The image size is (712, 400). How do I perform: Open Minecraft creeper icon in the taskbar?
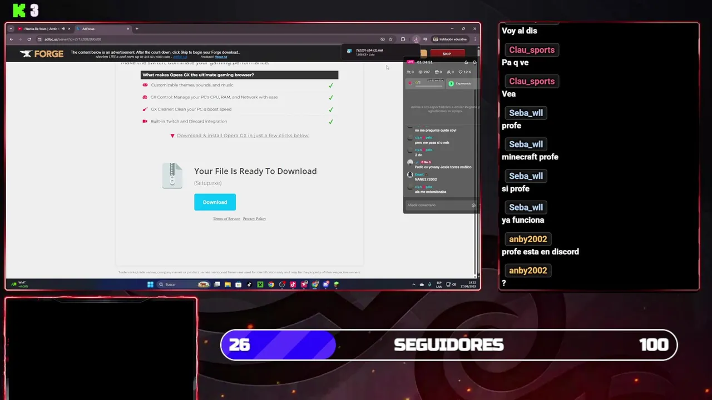click(x=260, y=284)
